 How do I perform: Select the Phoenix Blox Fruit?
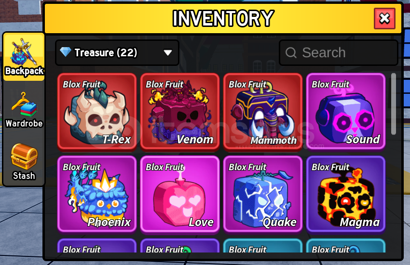coord(97,194)
